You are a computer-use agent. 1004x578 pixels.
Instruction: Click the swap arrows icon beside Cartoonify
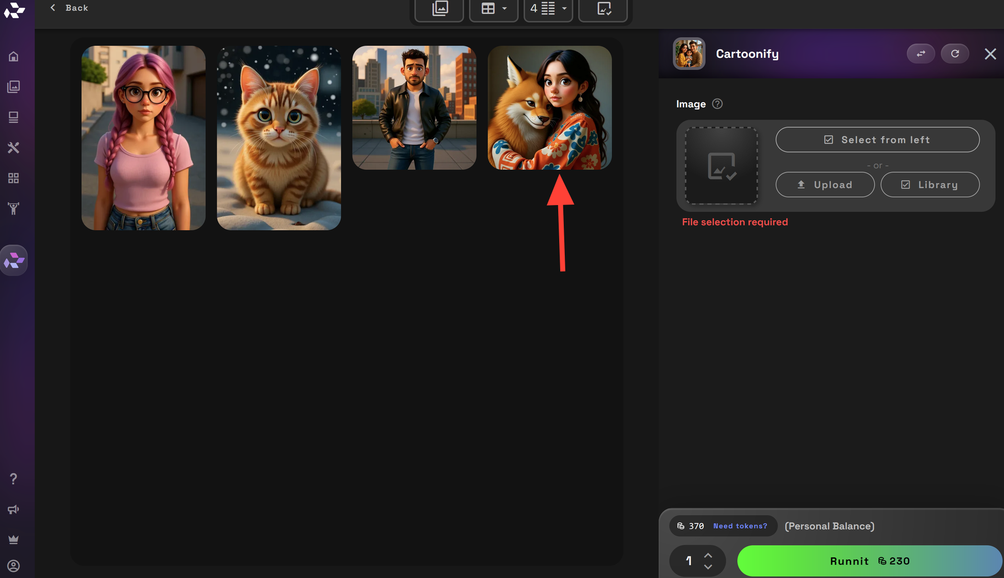[x=921, y=54]
